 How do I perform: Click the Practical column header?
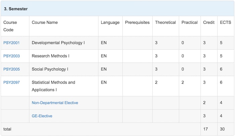click(x=190, y=22)
